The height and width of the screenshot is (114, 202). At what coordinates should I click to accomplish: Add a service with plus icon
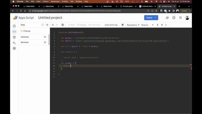tap(45, 42)
